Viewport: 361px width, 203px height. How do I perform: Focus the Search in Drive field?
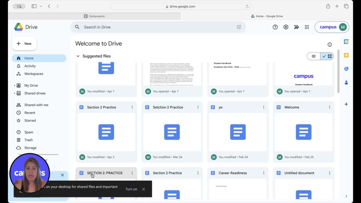[x=158, y=27]
